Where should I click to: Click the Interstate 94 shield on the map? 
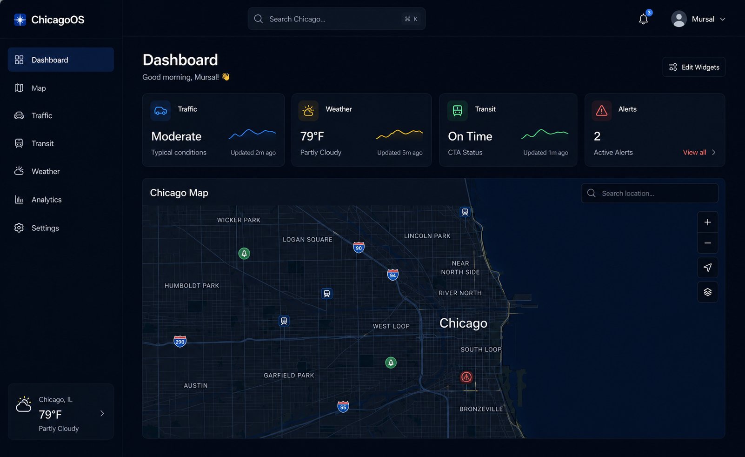pyautogui.click(x=393, y=275)
